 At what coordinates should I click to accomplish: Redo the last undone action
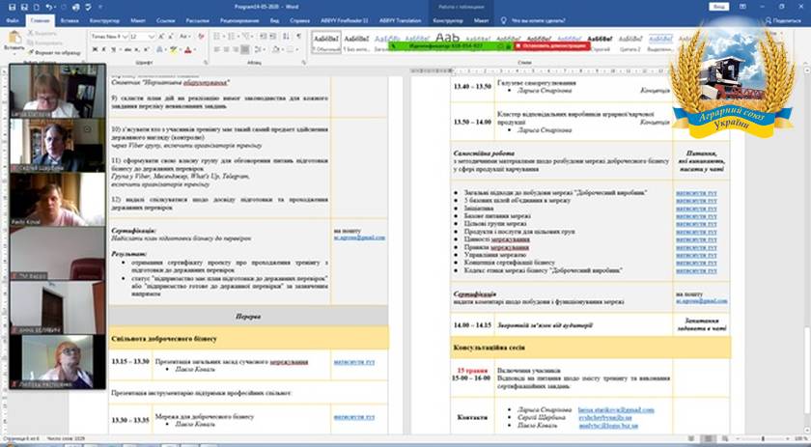point(64,7)
